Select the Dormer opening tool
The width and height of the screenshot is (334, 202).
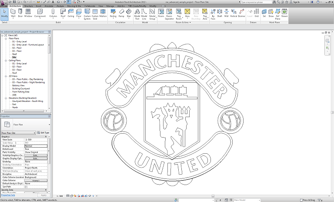point(241,13)
